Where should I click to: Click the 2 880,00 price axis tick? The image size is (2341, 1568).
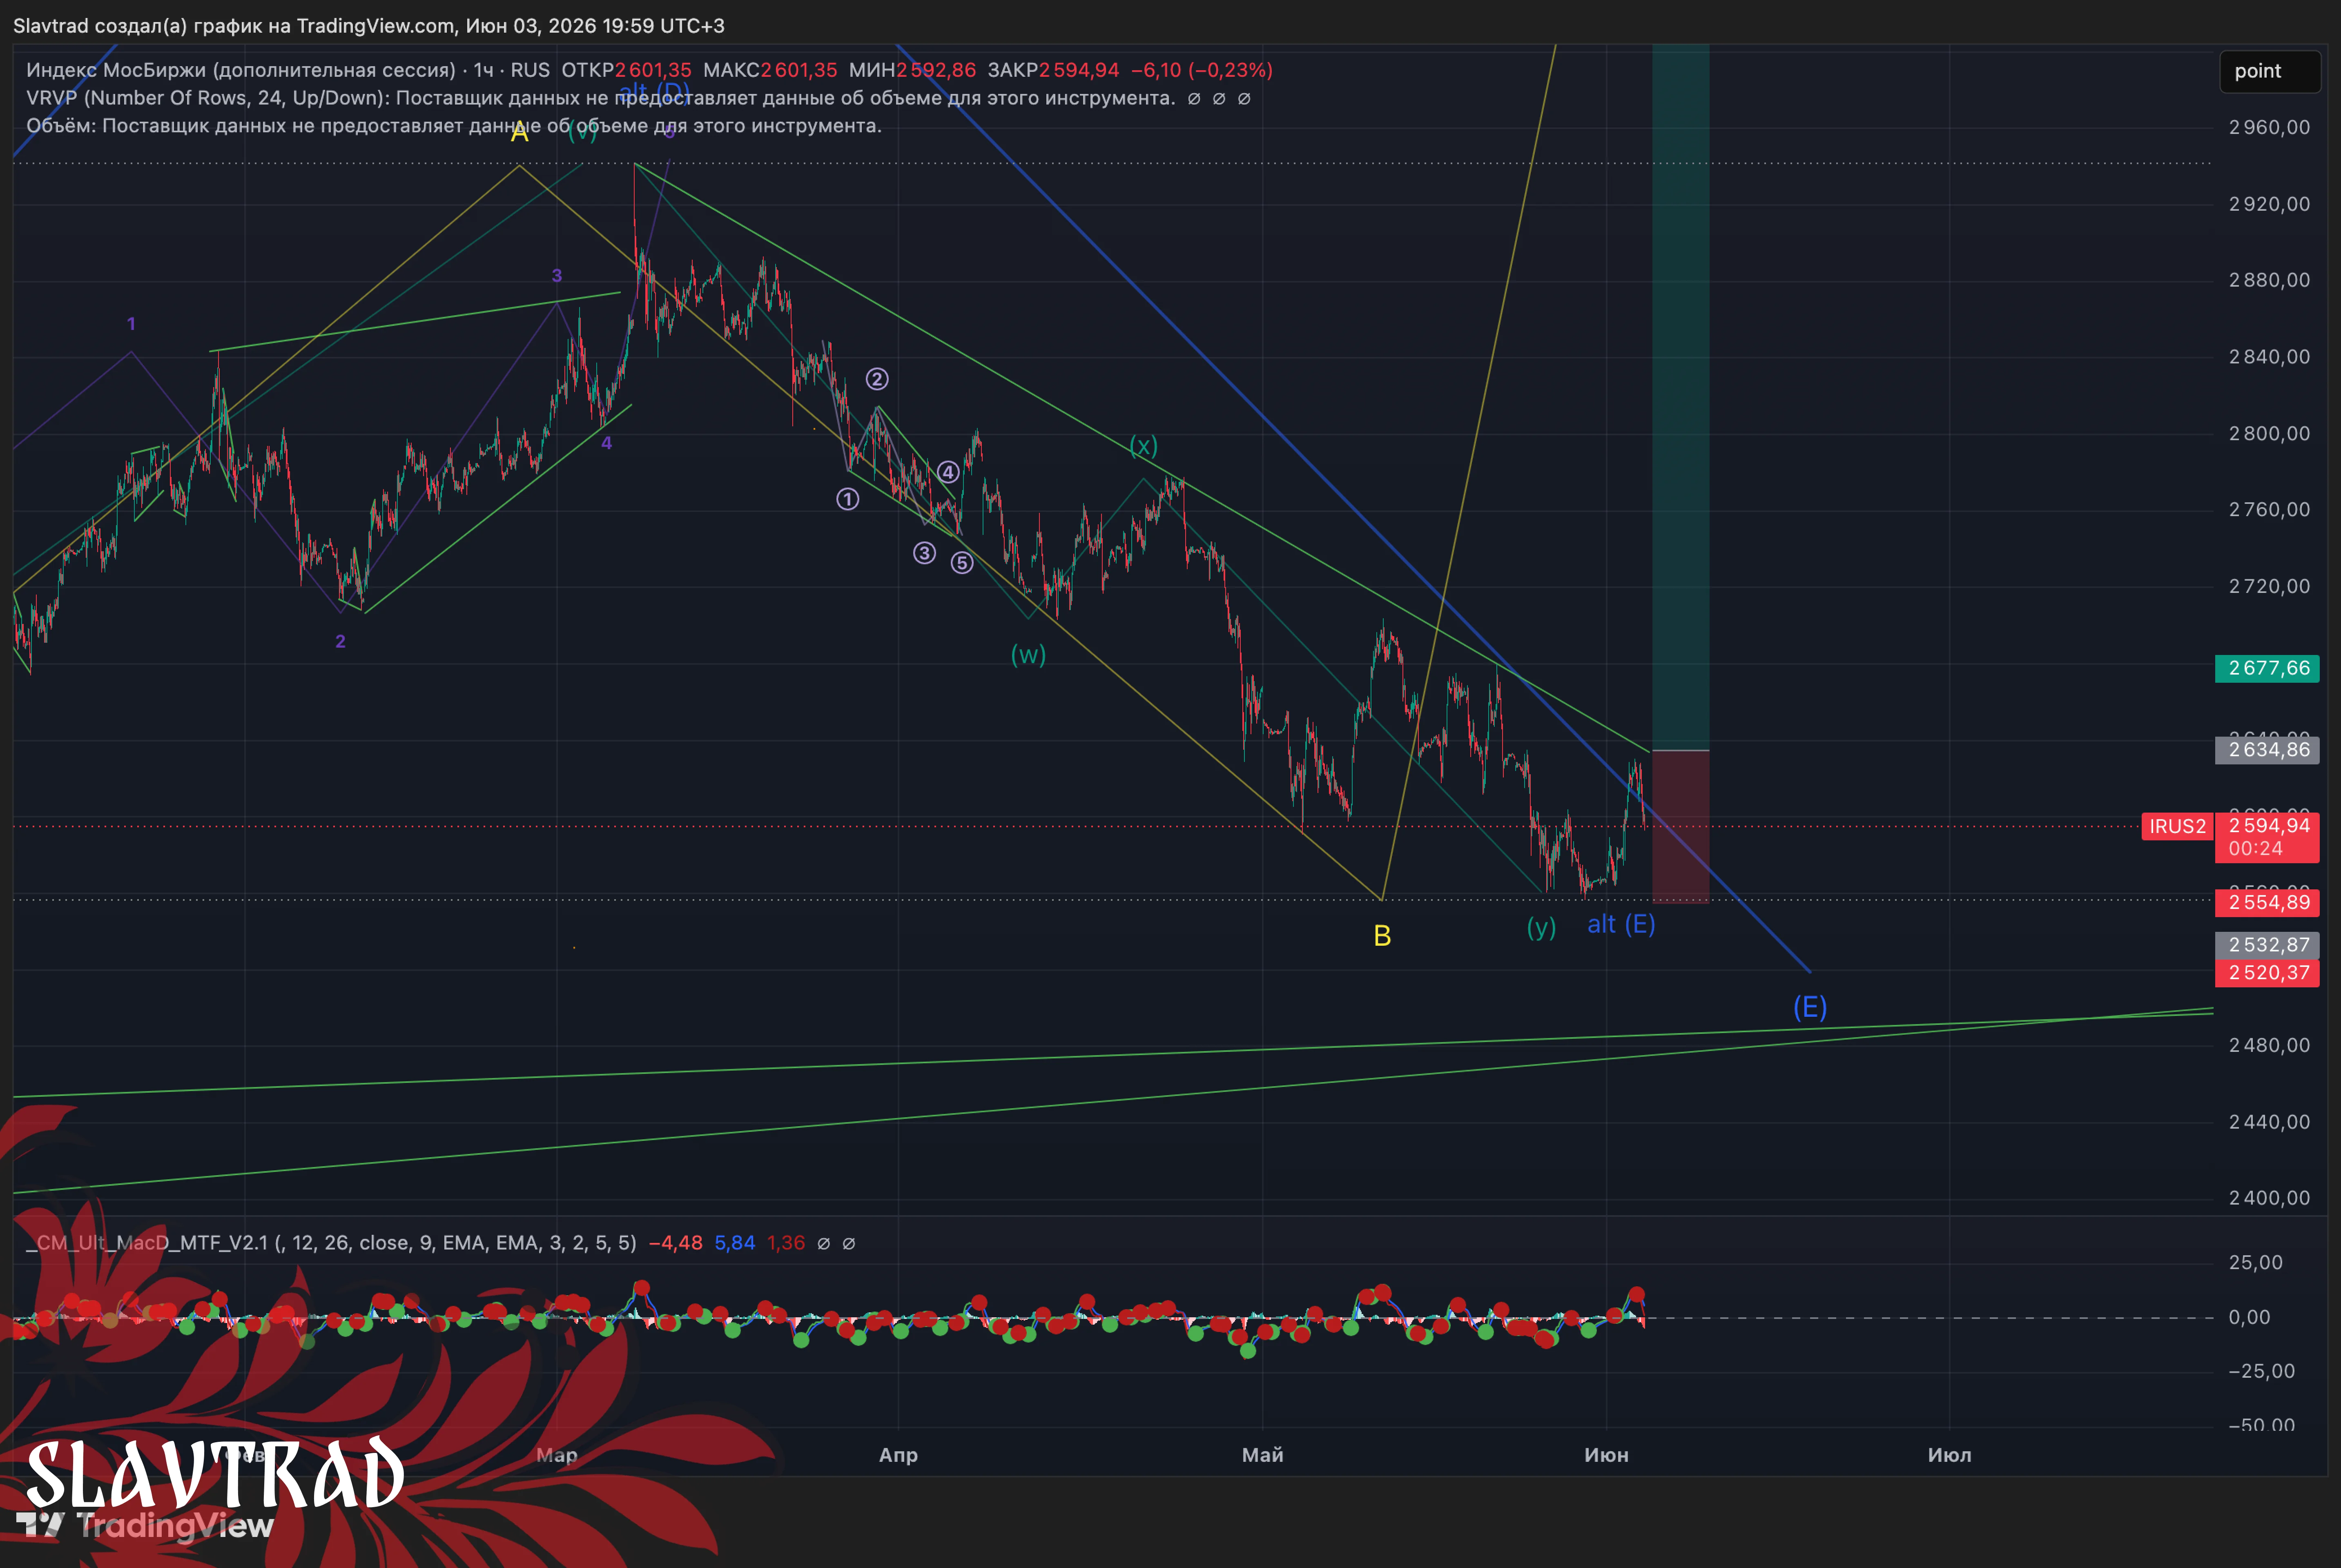pyautogui.click(x=2270, y=280)
